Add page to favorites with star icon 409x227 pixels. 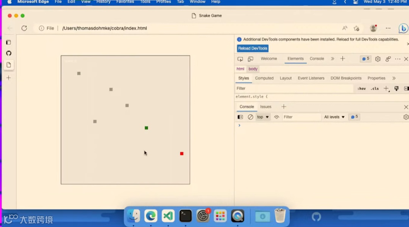pyautogui.click(x=357, y=28)
